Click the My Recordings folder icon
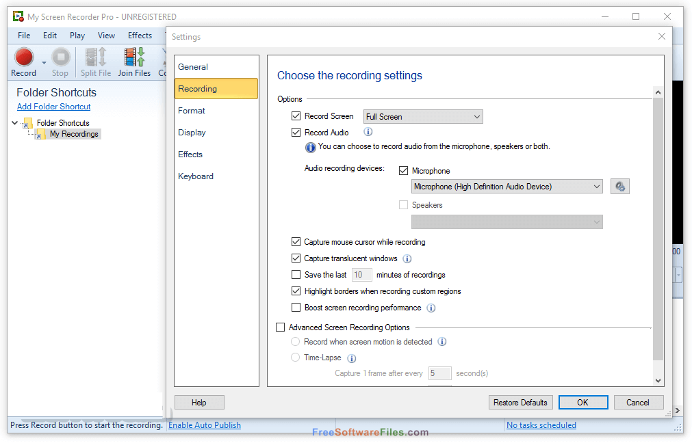Viewport: 692px width, 443px height. pyautogui.click(x=41, y=135)
